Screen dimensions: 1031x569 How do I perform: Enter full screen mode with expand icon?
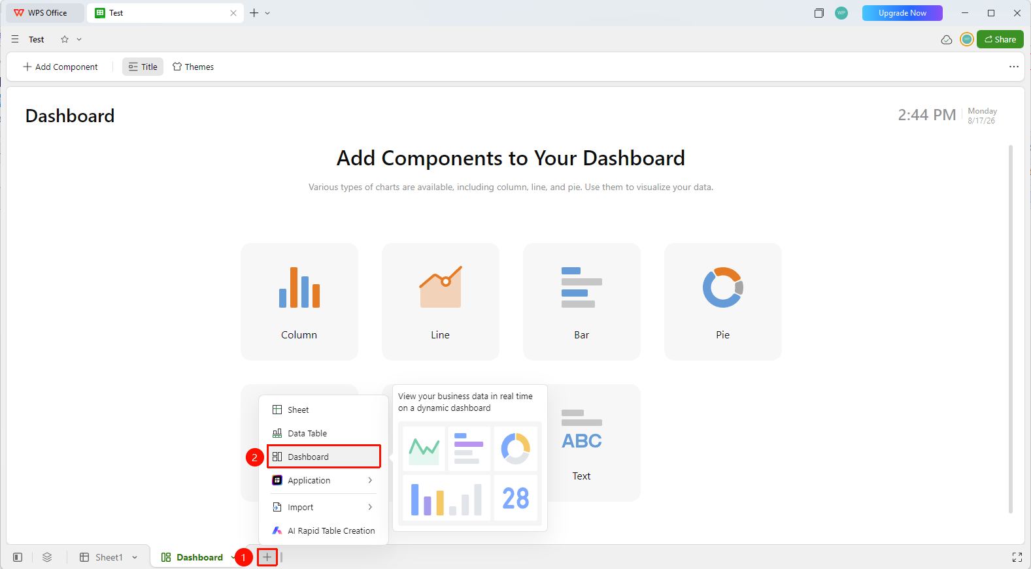(x=1017, y=557)
